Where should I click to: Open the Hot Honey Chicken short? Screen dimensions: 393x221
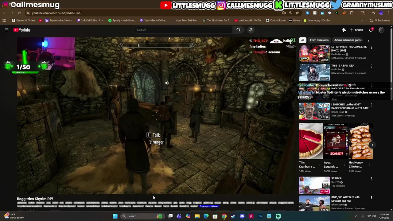(361, 142)
